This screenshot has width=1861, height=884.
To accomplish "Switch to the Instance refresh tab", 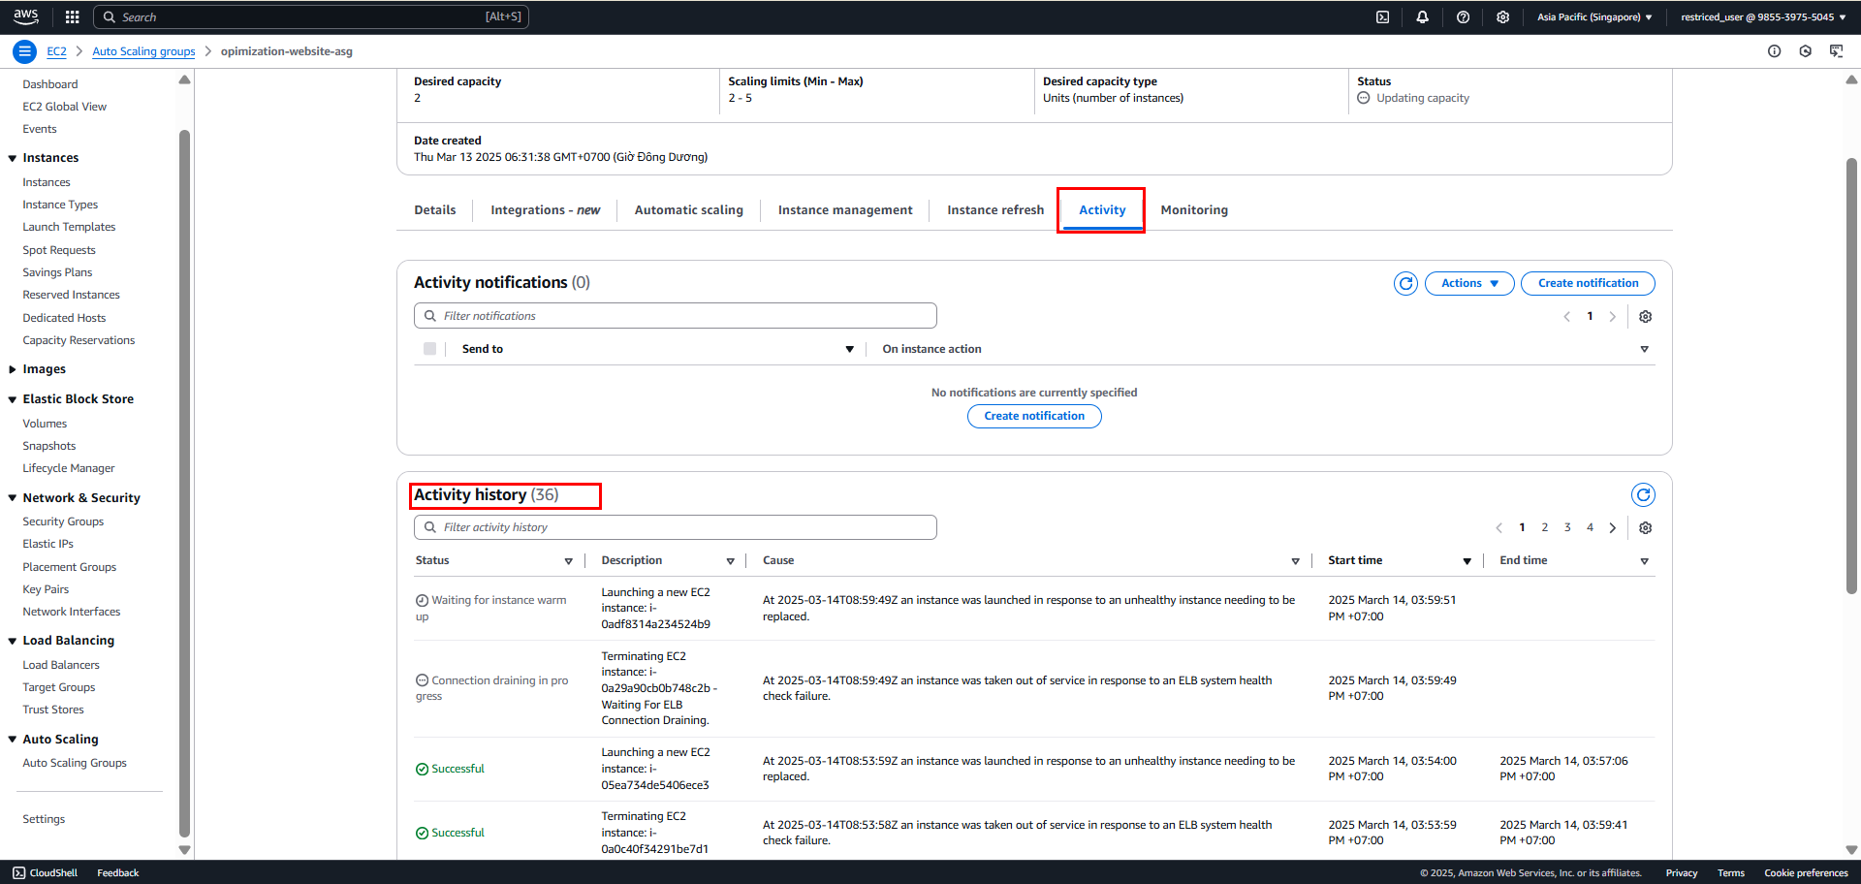I will 995,210.
